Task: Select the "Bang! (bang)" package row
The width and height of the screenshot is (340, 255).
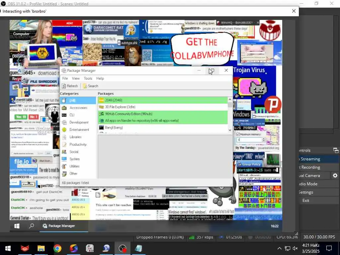Action: [x=163, y=127]
